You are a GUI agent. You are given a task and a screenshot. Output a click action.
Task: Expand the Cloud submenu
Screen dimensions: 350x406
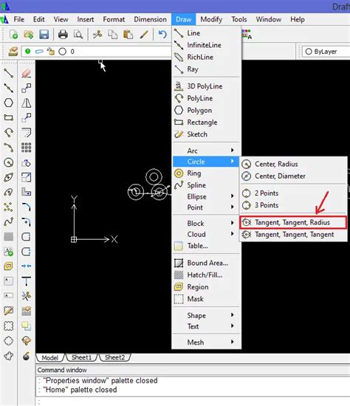point(206,234)
